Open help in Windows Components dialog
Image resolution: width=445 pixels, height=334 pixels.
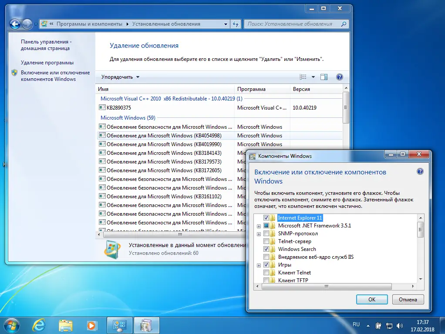pyautogui.click(x=420, y=171)
